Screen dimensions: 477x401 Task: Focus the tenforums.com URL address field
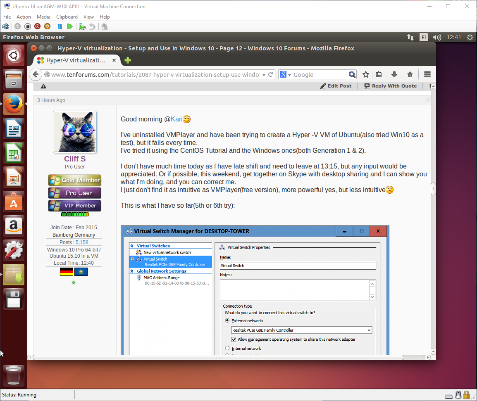click(155, 75)
